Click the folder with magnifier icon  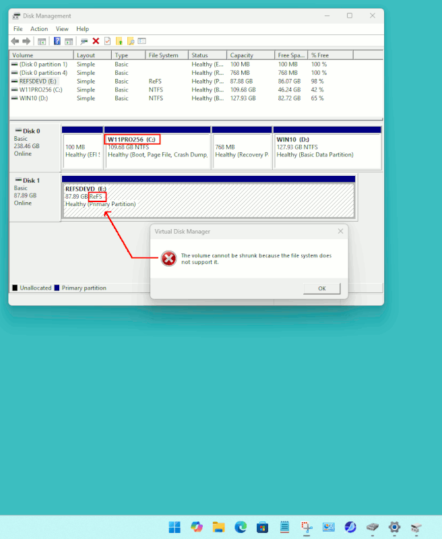tap(131, 41)
